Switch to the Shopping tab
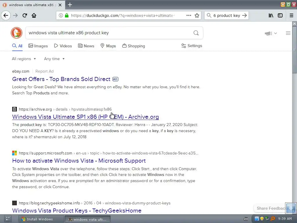 (133, 46)
